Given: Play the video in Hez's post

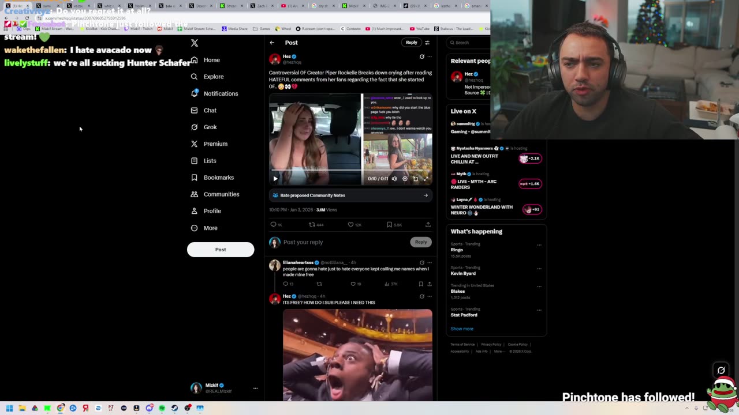Looking at the screenshot, I should click(275, 179).
